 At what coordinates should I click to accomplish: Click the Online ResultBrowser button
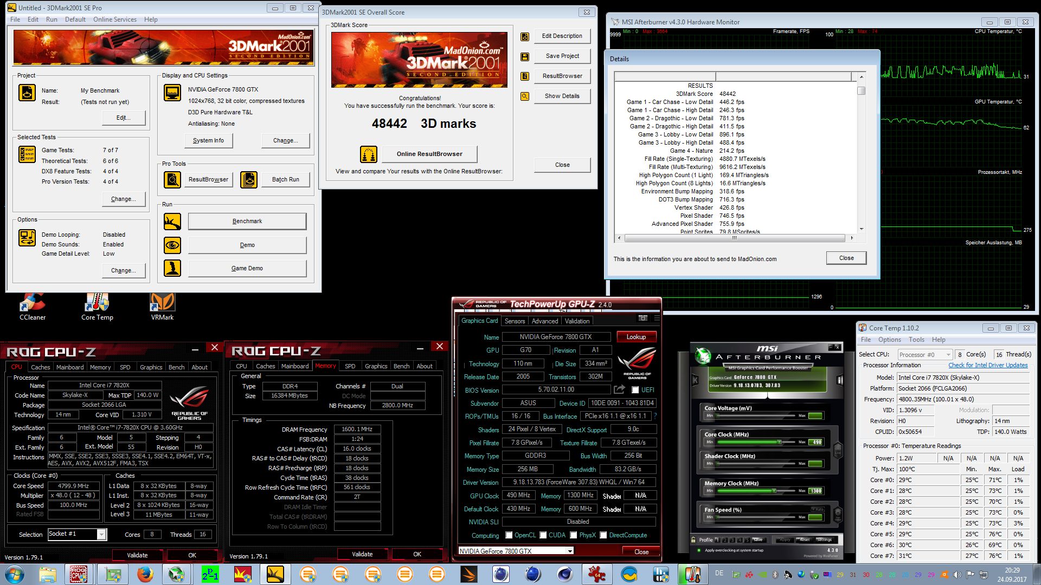429,154
